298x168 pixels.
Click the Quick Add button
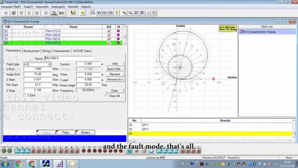(x=115, y=69)
